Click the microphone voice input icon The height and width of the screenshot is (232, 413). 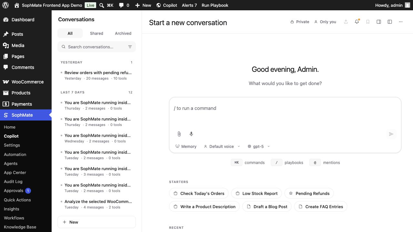click(x=191, y=134)
